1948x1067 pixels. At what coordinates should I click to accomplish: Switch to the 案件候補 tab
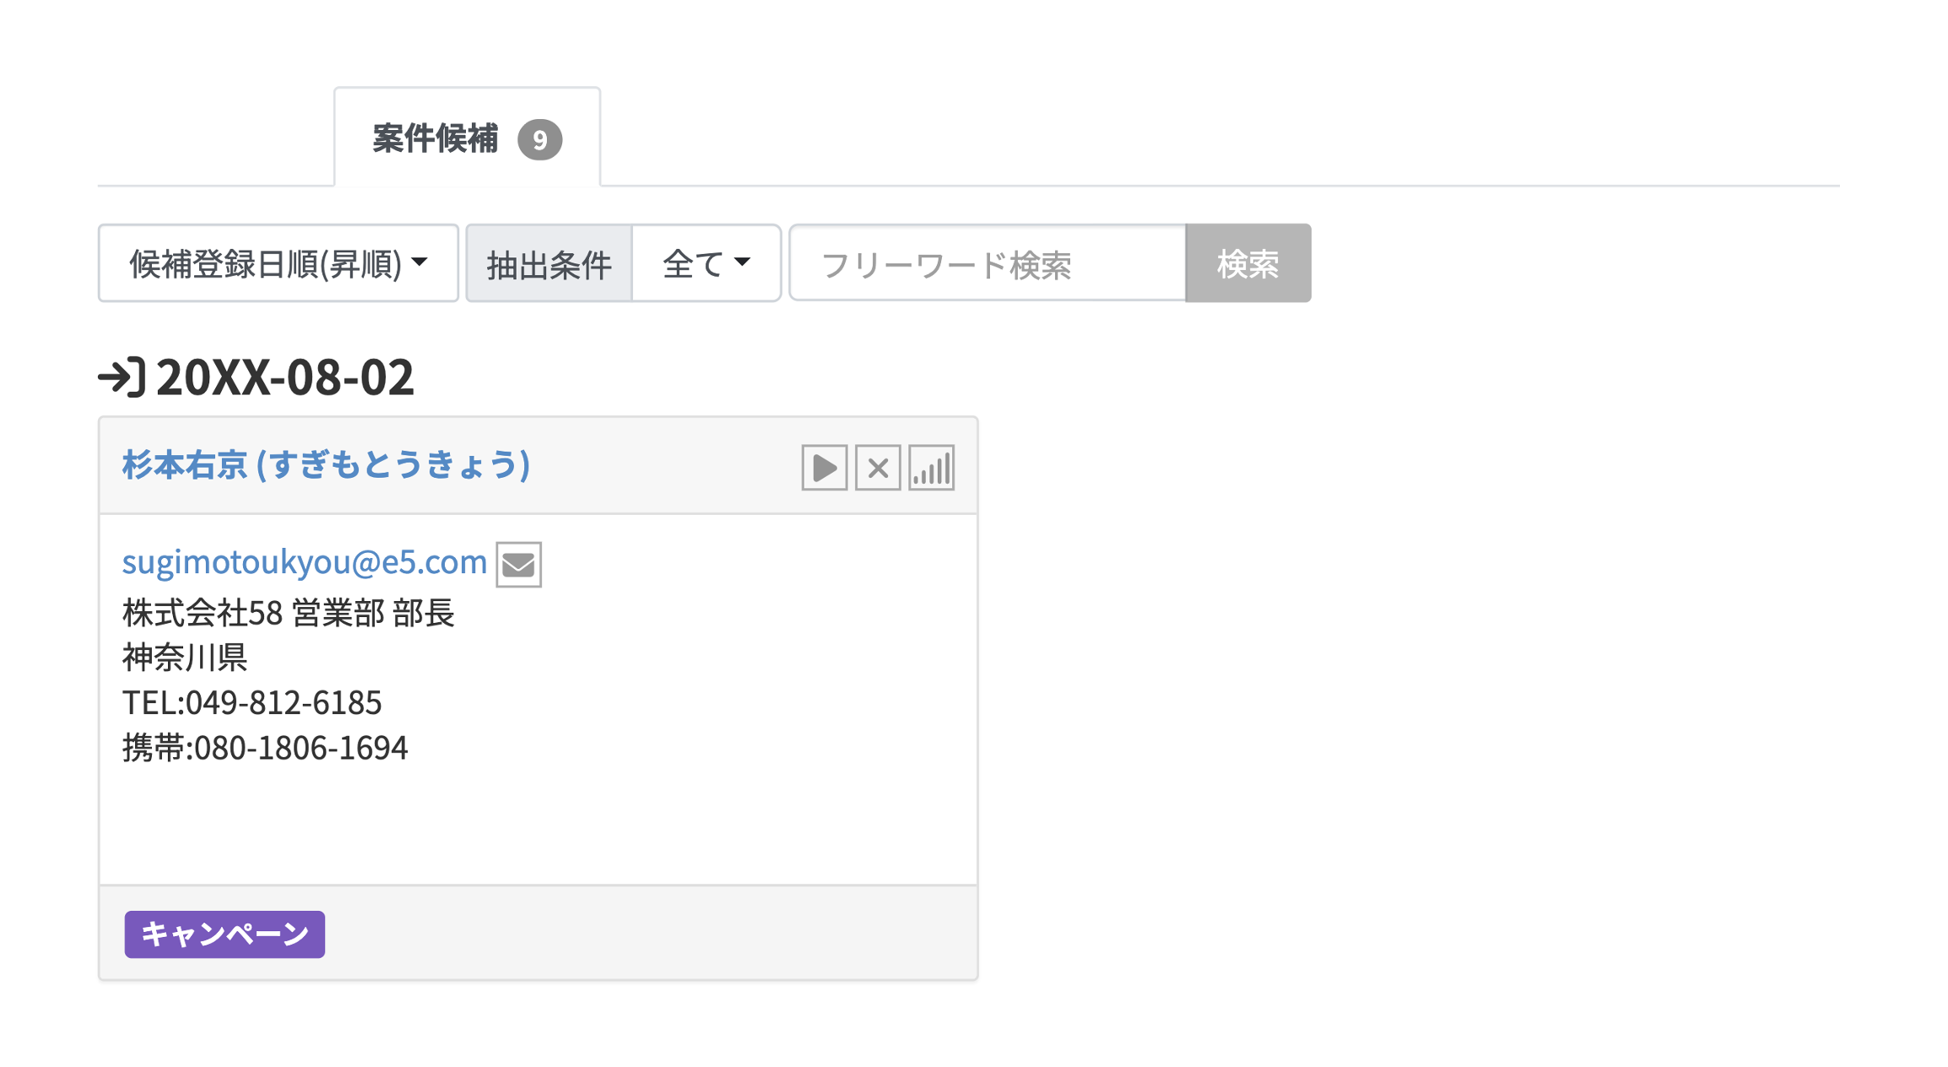(436, 138)
